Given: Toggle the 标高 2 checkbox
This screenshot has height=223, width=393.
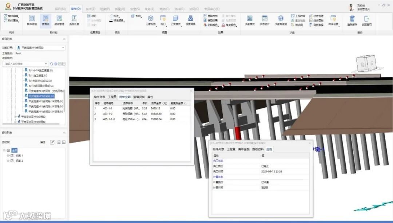Looking at the screenshot, I should [12, 161].
